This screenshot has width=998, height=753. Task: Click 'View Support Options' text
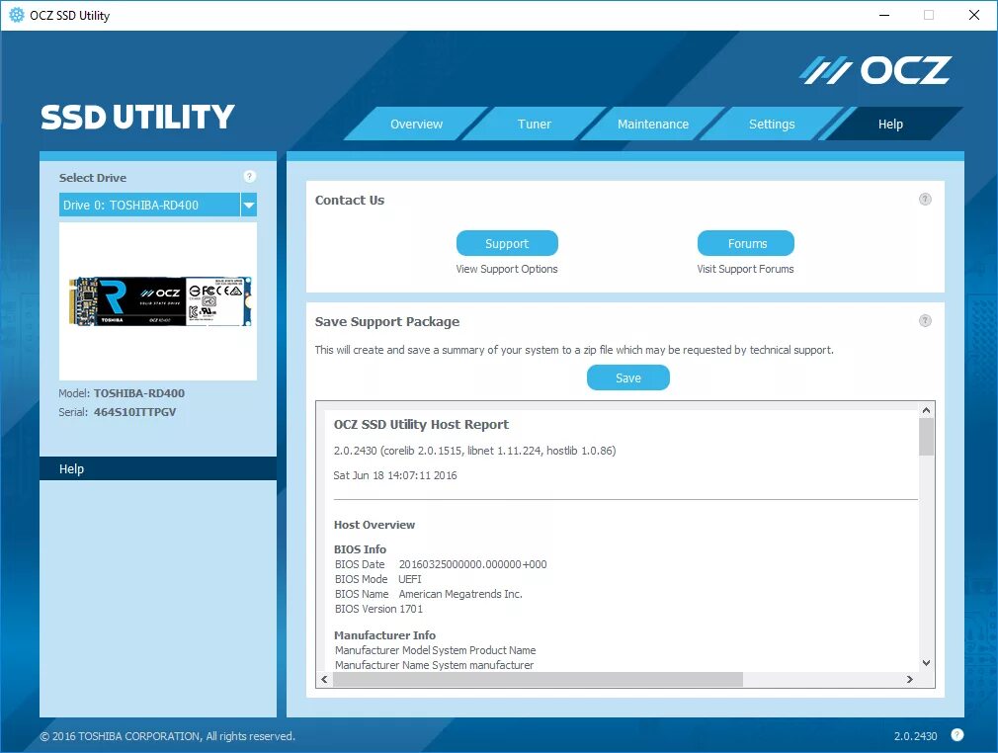507,269
